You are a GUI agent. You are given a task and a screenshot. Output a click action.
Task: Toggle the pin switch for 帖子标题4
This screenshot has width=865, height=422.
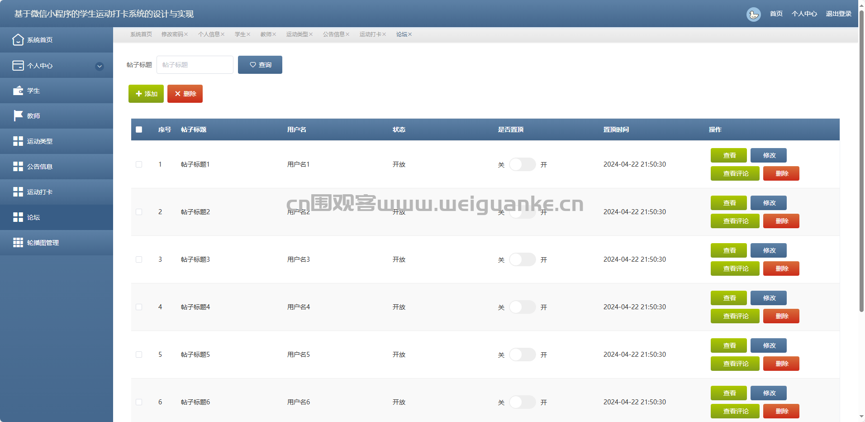point(522,307)
